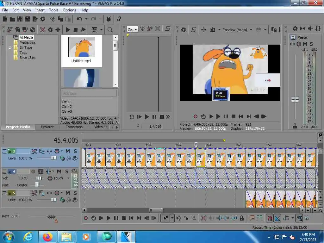Open Master bus audio properties gear

[295, 28]
